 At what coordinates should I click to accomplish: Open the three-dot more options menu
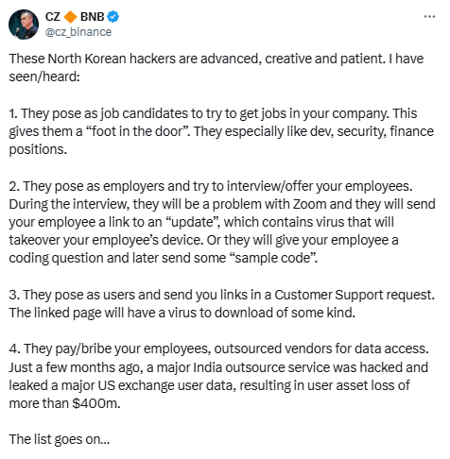429,16
